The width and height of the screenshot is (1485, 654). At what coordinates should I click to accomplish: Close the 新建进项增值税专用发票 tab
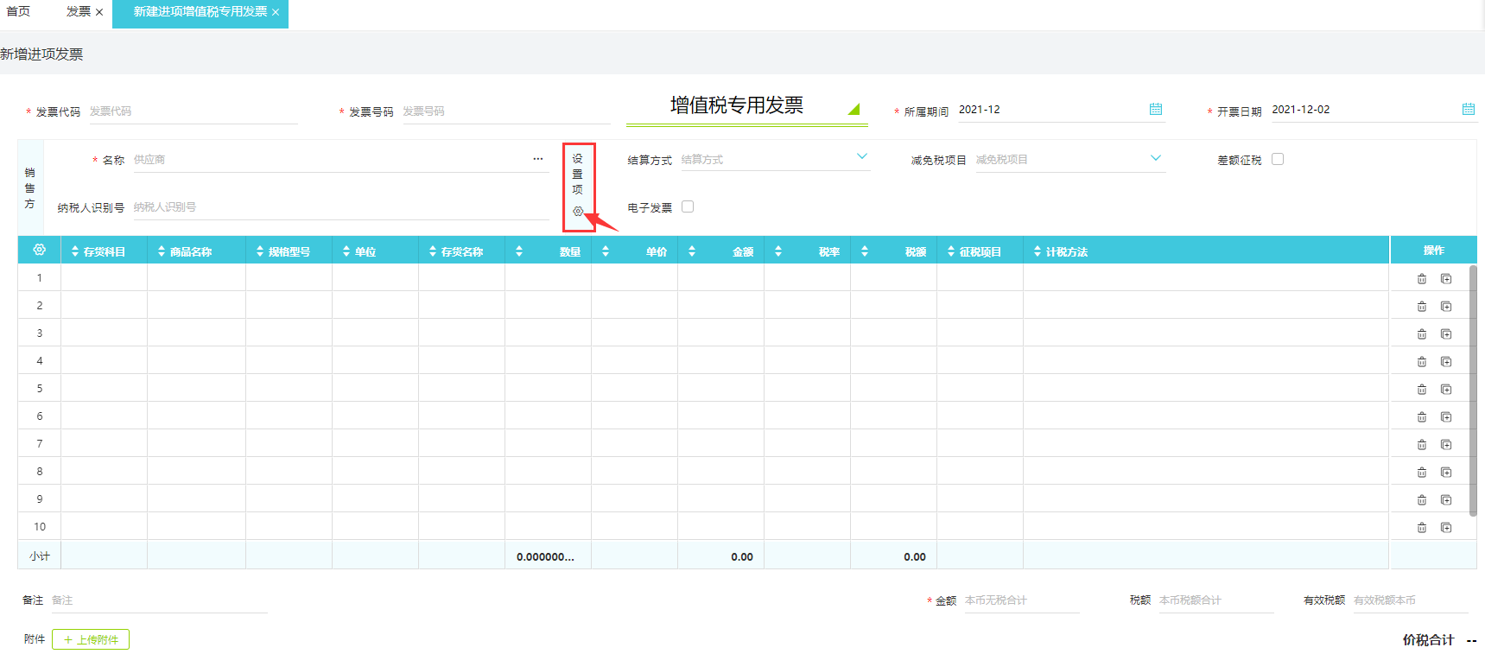(x=276, y=12)
